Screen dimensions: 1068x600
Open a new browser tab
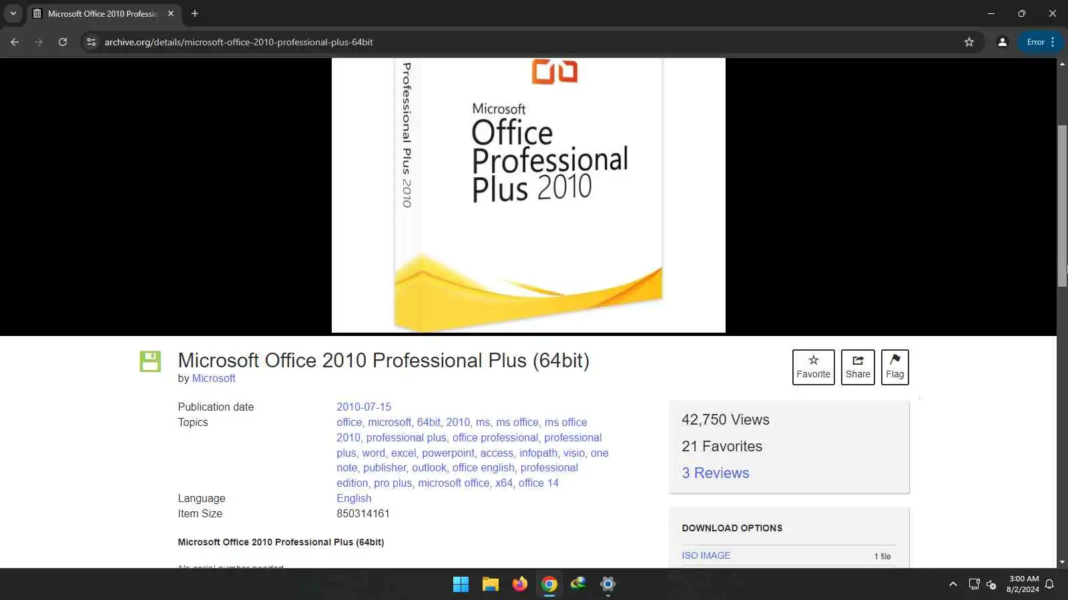(x=195, y=13)
